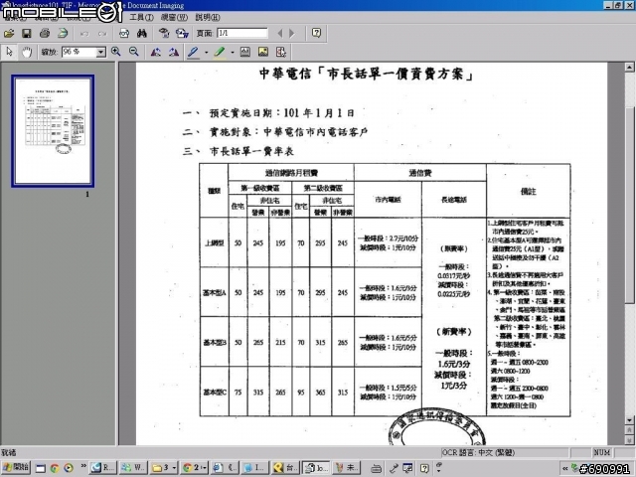Click the line '預定實施日期：101 年 1 月 1 日'

click(x=281, y=112)
